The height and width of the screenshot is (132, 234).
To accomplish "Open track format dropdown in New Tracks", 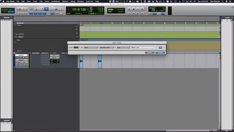I will click(x=91, y=47).
